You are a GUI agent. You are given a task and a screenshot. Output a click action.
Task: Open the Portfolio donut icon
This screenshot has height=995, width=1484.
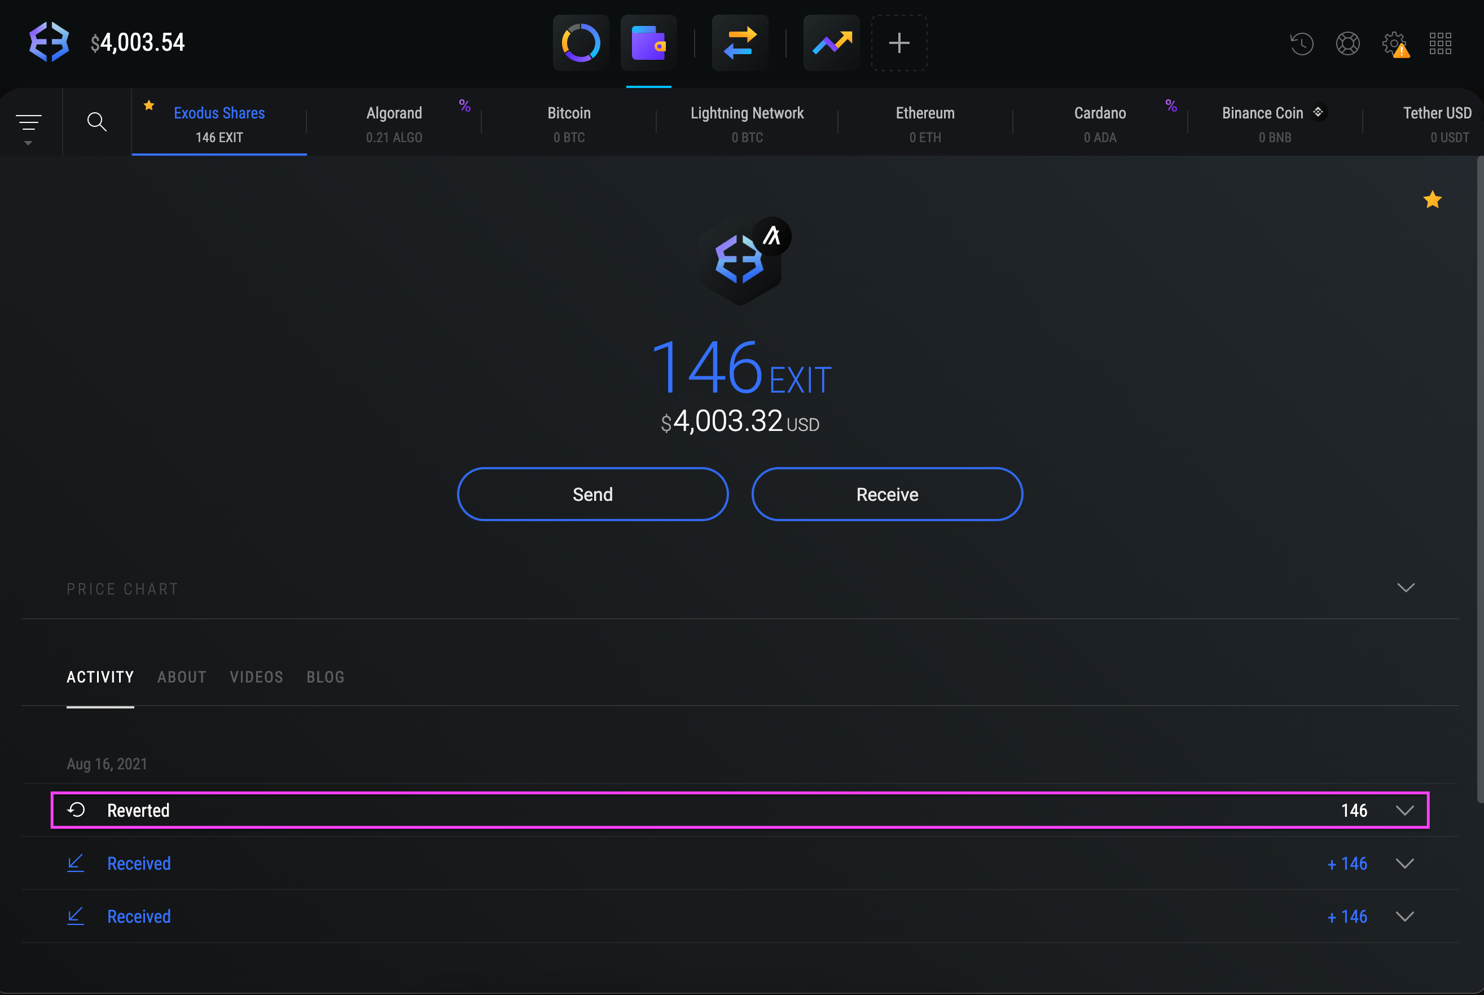[581, 43]
